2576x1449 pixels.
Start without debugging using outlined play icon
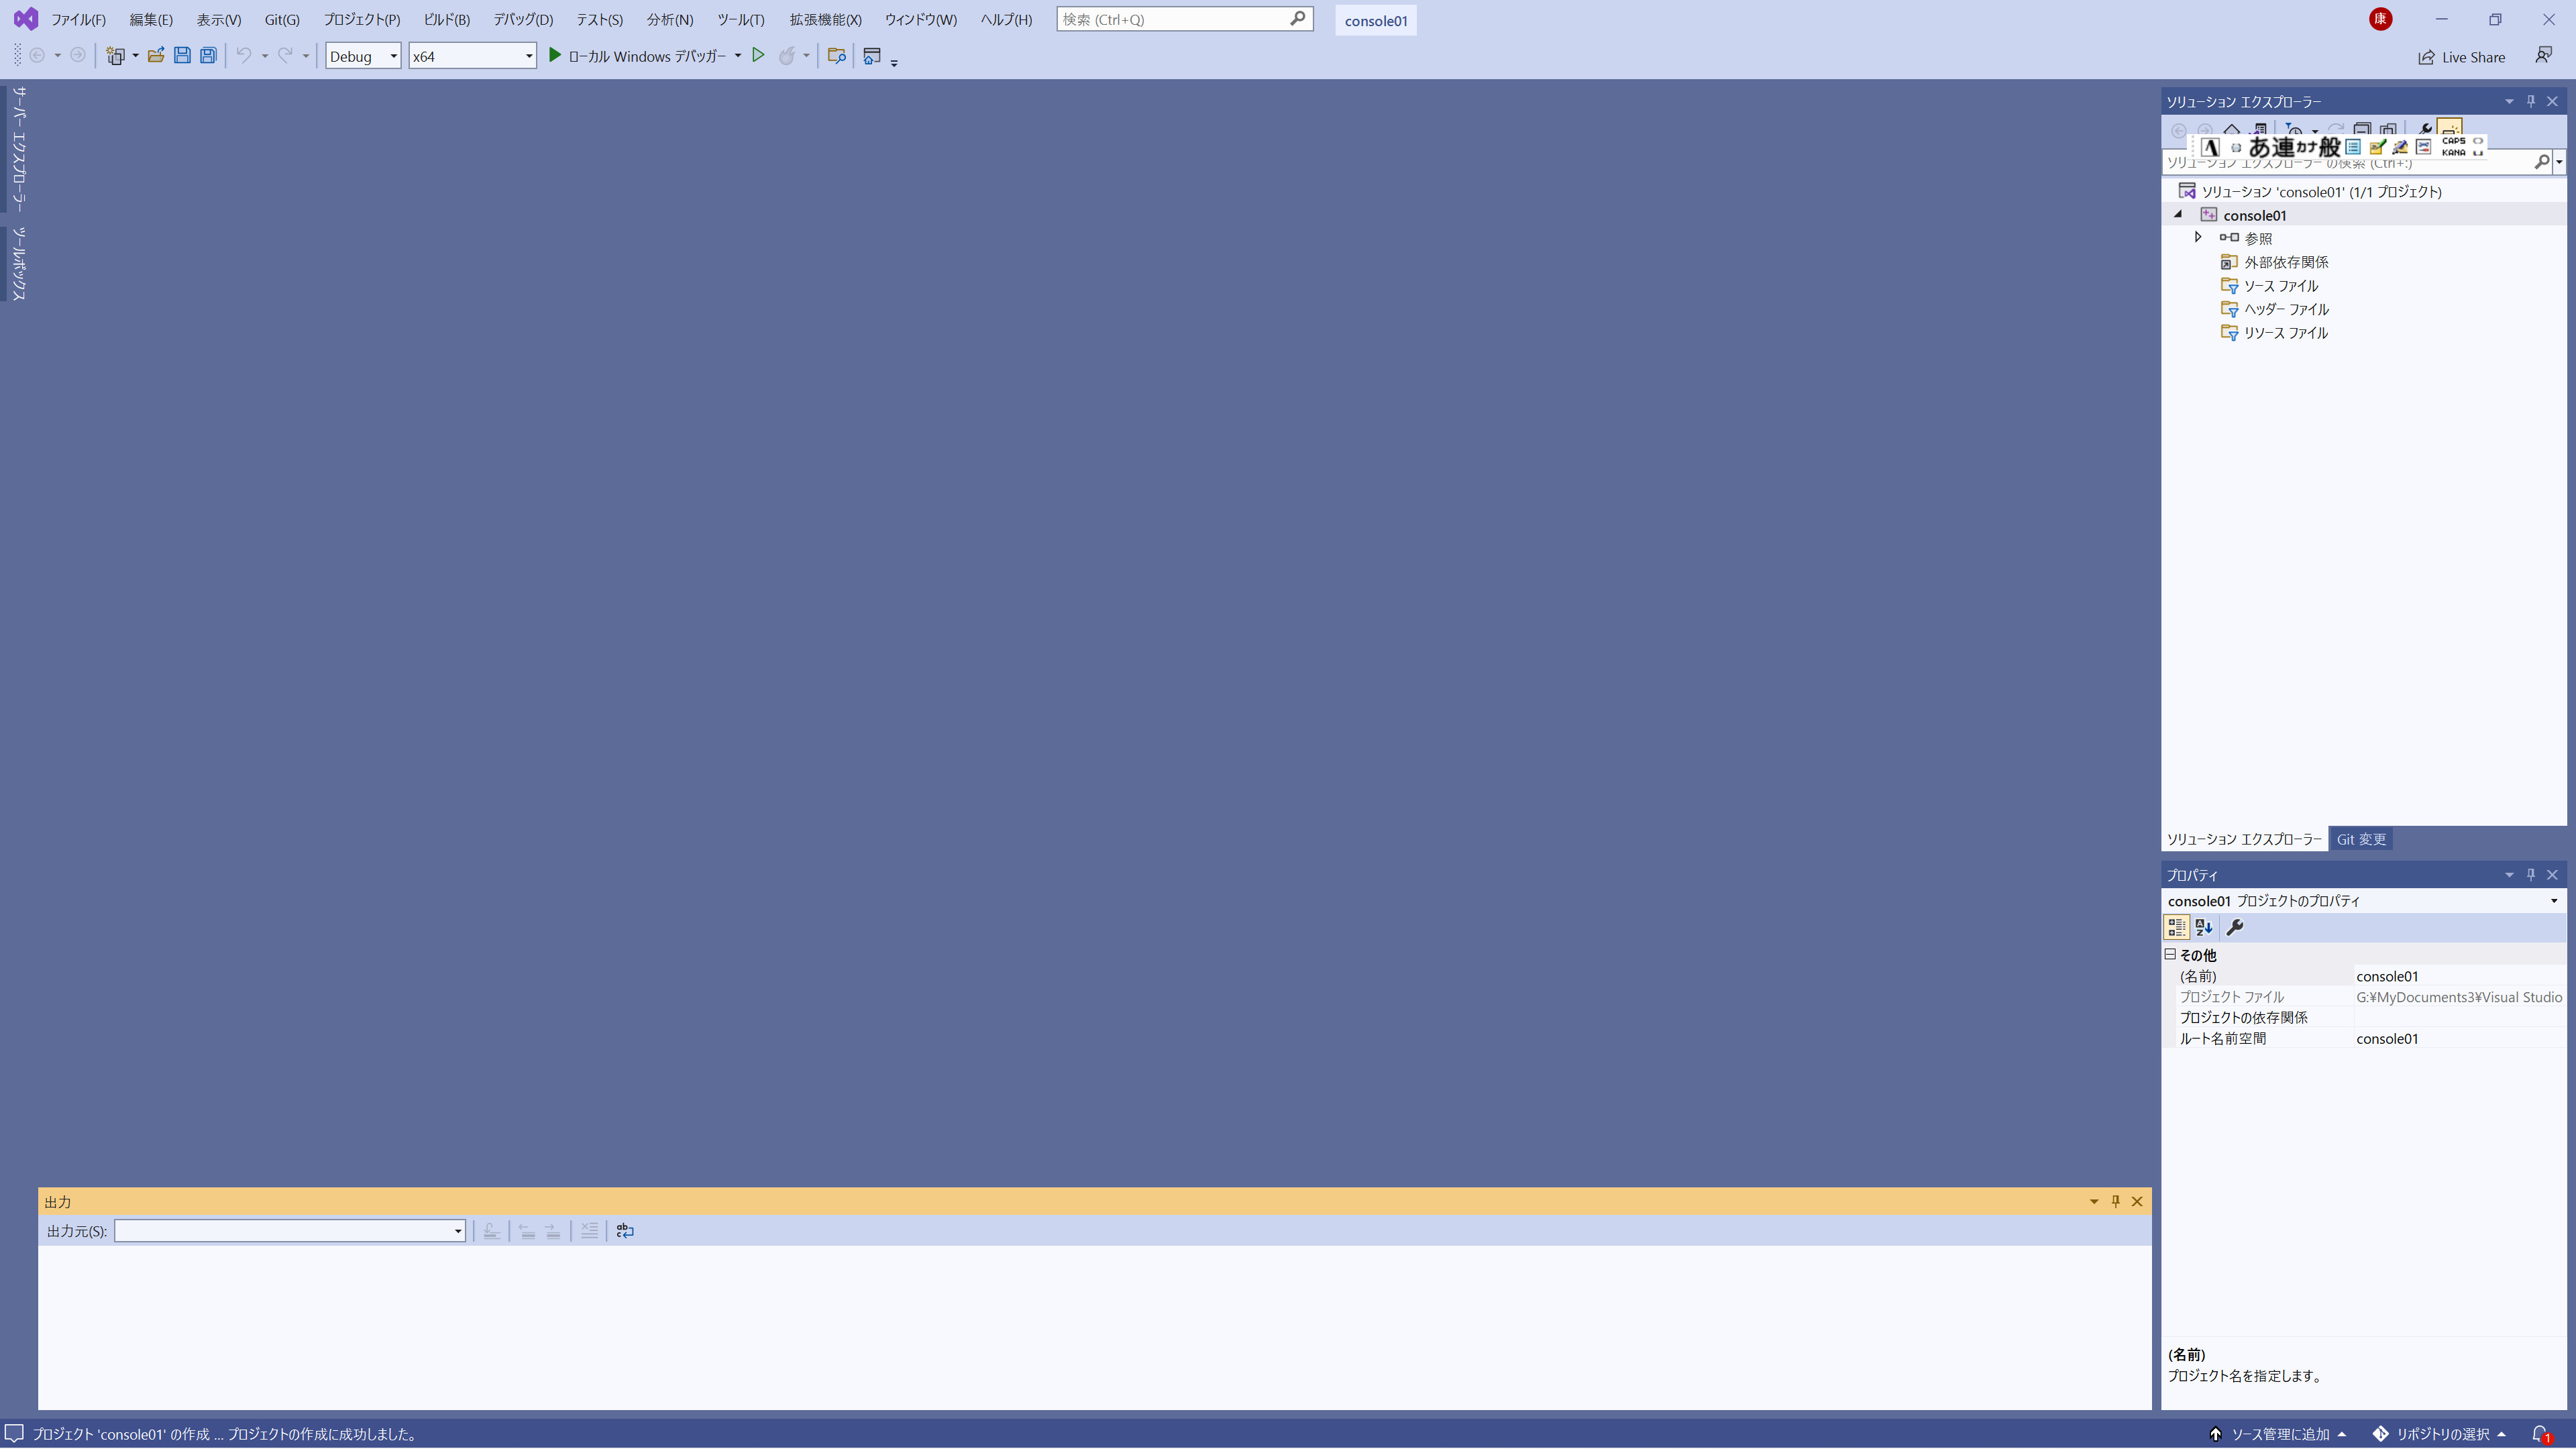tap(758, 56)
